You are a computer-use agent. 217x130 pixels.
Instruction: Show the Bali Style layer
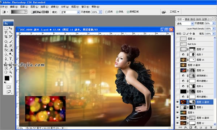coord(178,44)
